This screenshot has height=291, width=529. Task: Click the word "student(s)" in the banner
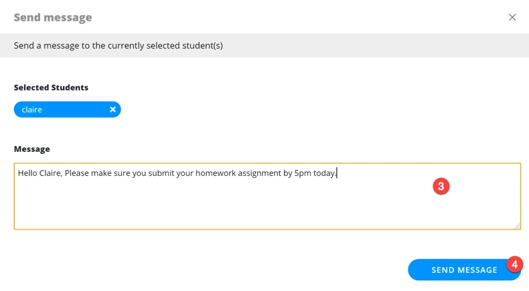[200, 45]
